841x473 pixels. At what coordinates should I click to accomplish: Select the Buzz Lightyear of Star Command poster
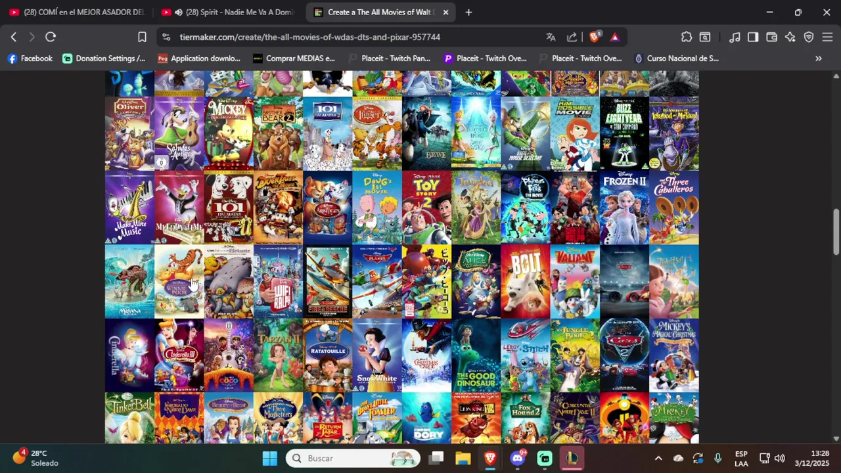(624, 133)
